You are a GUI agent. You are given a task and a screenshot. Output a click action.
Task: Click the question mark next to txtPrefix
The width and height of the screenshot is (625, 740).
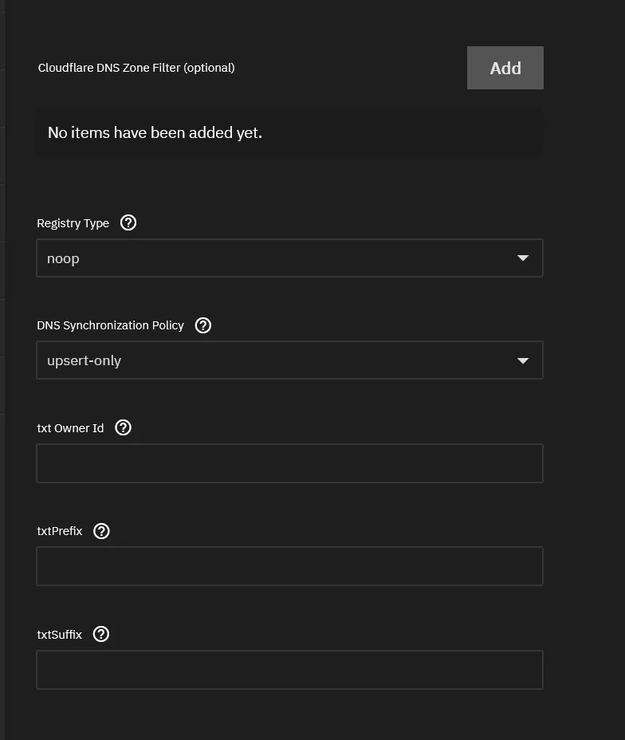(x=100, y=531)
